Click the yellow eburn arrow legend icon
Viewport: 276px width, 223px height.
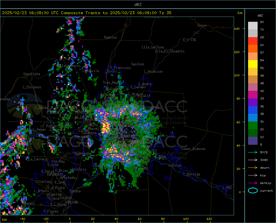tap(253, 167)
